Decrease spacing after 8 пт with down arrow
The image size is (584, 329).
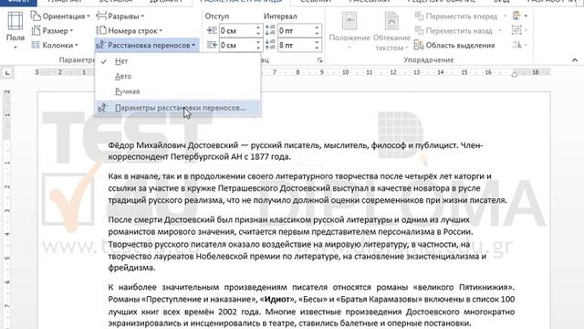(x=317, y=48)
